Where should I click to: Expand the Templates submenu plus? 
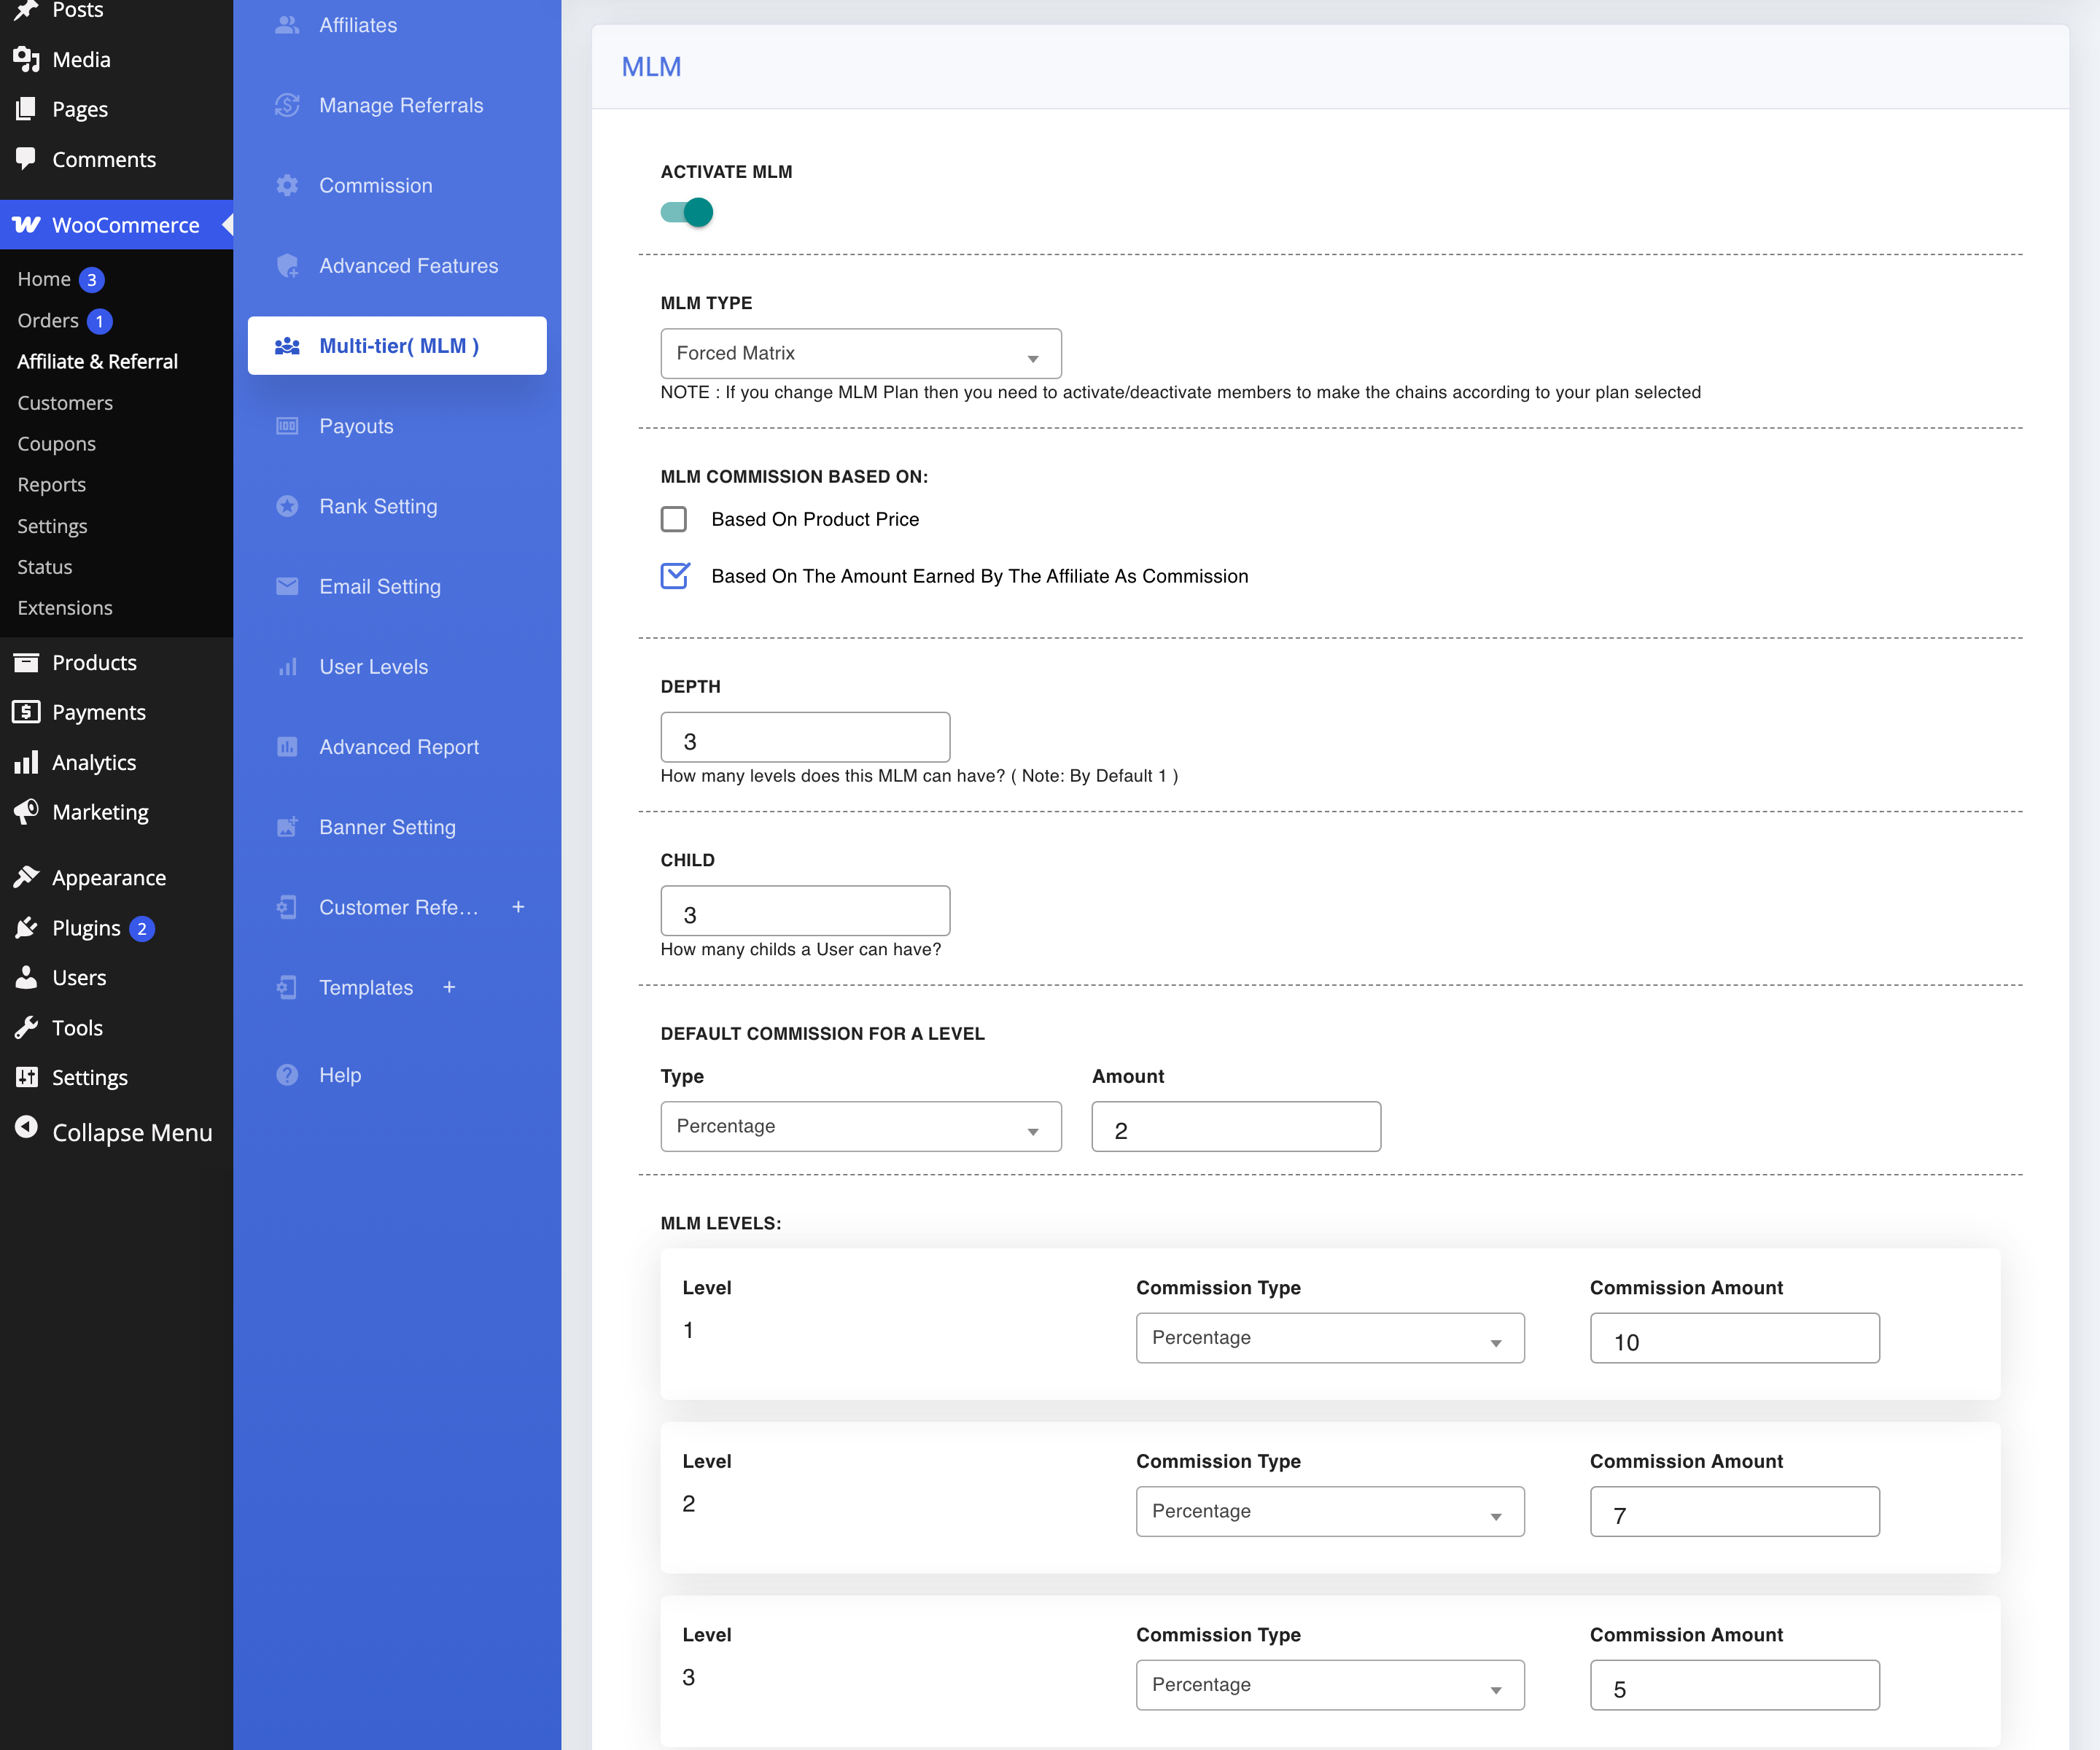click(x=449, y=987)
